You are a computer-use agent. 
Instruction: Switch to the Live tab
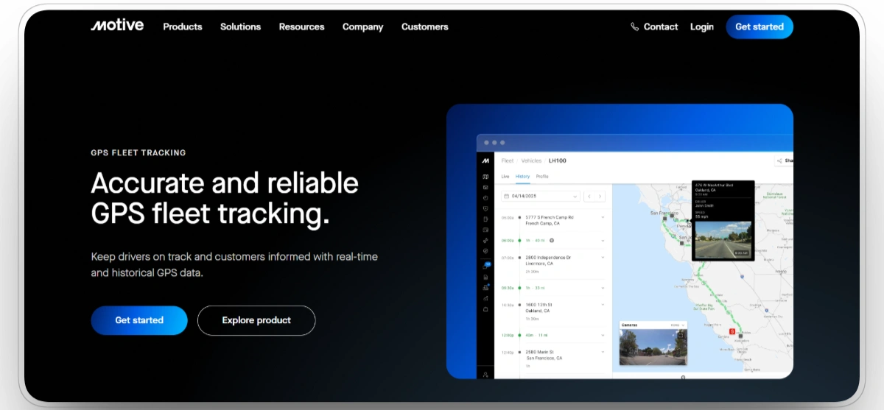click(505, 177)
